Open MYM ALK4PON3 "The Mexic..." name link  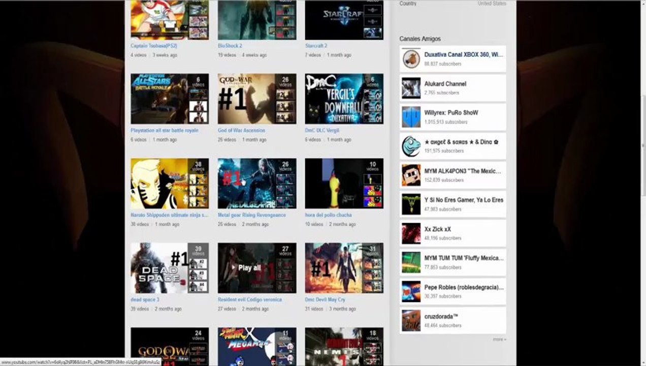click(463, 171)
